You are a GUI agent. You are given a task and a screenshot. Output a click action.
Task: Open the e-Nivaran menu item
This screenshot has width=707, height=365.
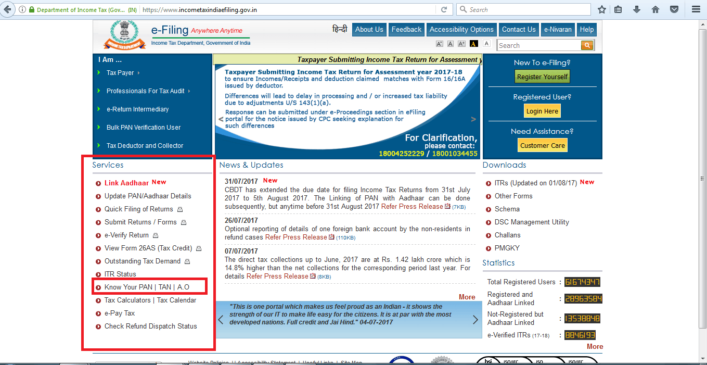click(558, 30)
